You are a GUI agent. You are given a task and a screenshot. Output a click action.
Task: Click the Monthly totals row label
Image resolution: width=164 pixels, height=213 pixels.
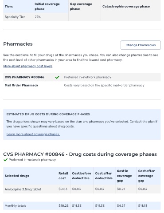(x=16, y=206)
